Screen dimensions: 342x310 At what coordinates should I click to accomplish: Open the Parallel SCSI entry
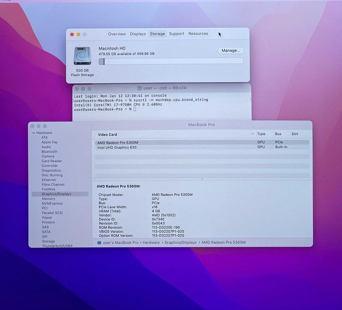[x=52, y=213]
